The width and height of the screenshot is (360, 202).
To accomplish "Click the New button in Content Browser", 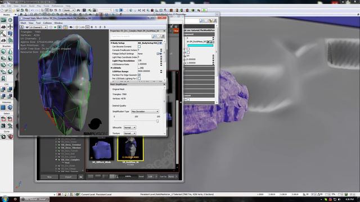I will point(49,177).
